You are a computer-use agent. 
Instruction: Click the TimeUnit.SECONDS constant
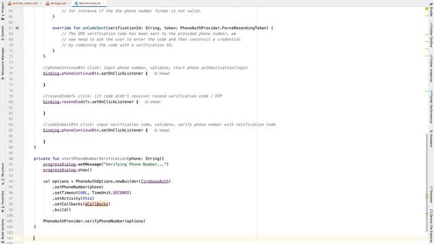click(111, 192)
